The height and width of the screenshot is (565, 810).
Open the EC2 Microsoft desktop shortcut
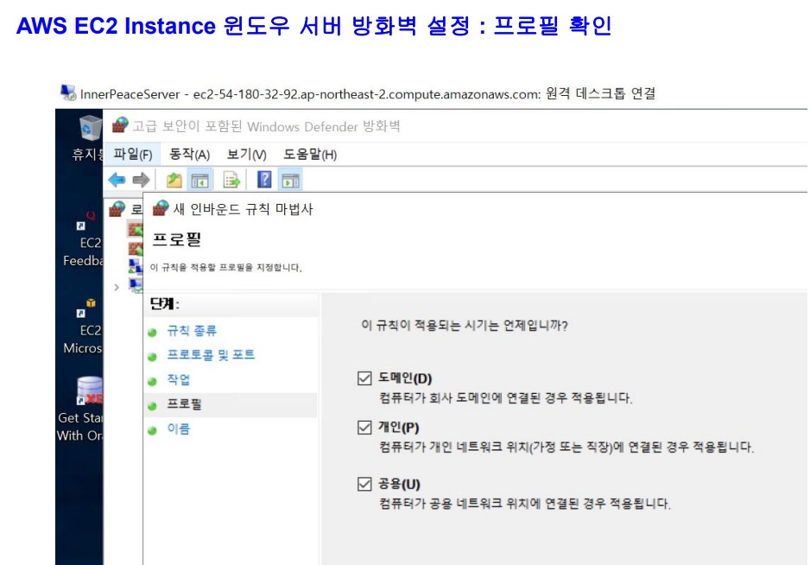(x=86, y=327)
